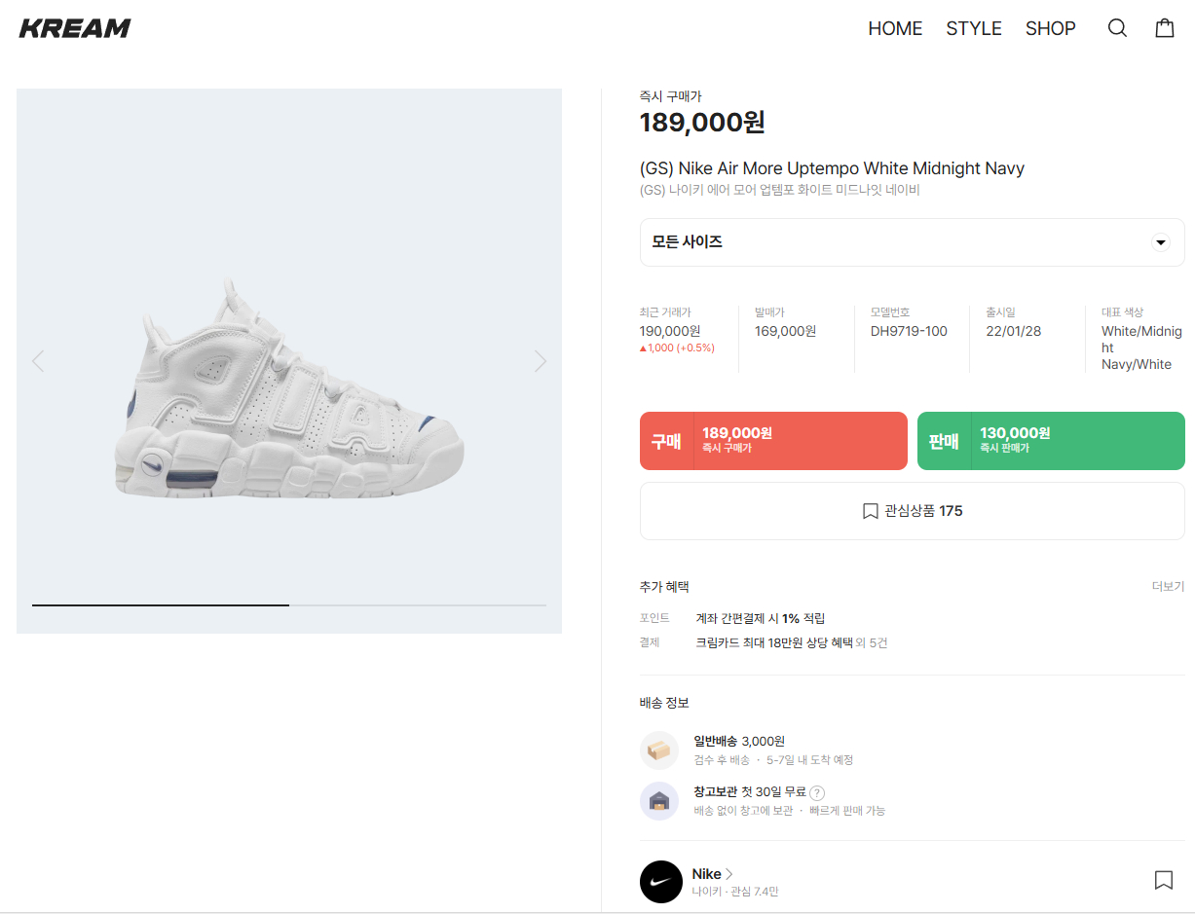
Task: Go to HOME menu
Action: point(894,28)
